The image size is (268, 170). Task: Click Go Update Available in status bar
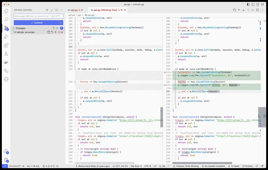coord(213,166)
